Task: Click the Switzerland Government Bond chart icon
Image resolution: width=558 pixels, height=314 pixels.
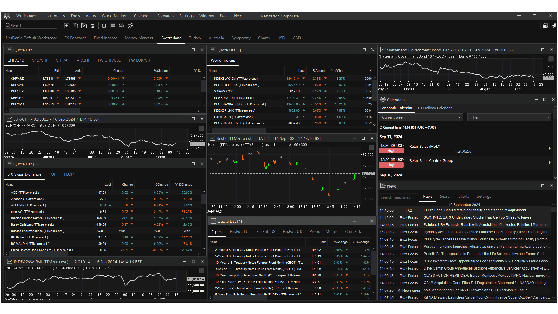Action: [383, 50]
